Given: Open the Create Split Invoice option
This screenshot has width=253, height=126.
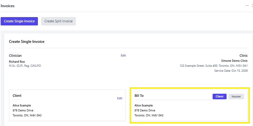Looking at the screenshot, I should (58, 21).
